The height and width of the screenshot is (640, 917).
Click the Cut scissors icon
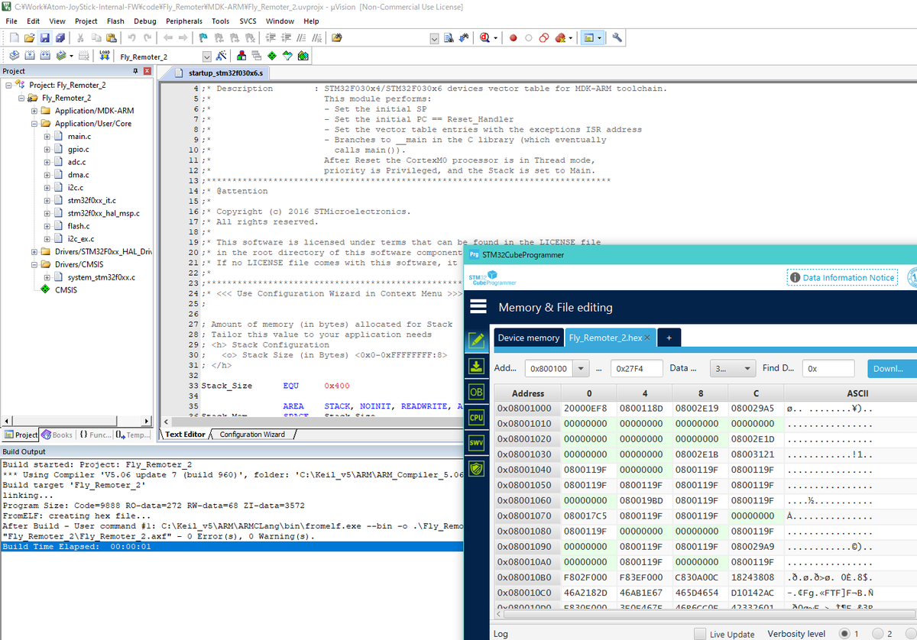(x=81, y=37)
